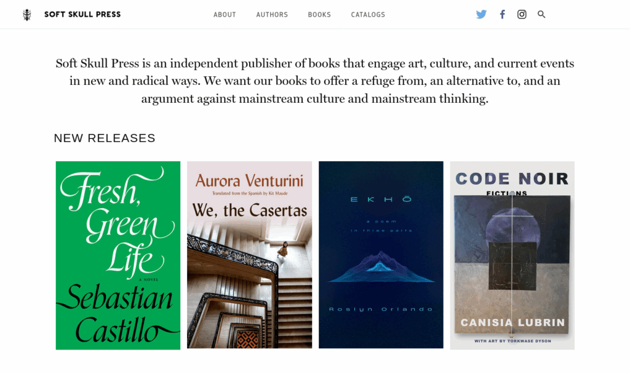Open the Catalogs nav link
Image resolution: width=630 pixels, height=373 pixels.
(368, 15)
